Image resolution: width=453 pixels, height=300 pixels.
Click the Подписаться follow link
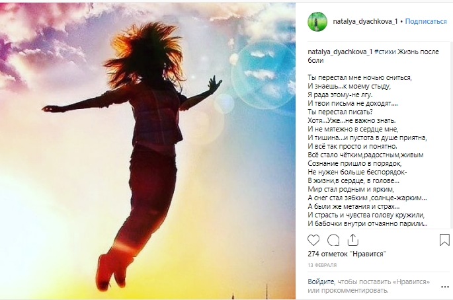(x=426, y=21)
